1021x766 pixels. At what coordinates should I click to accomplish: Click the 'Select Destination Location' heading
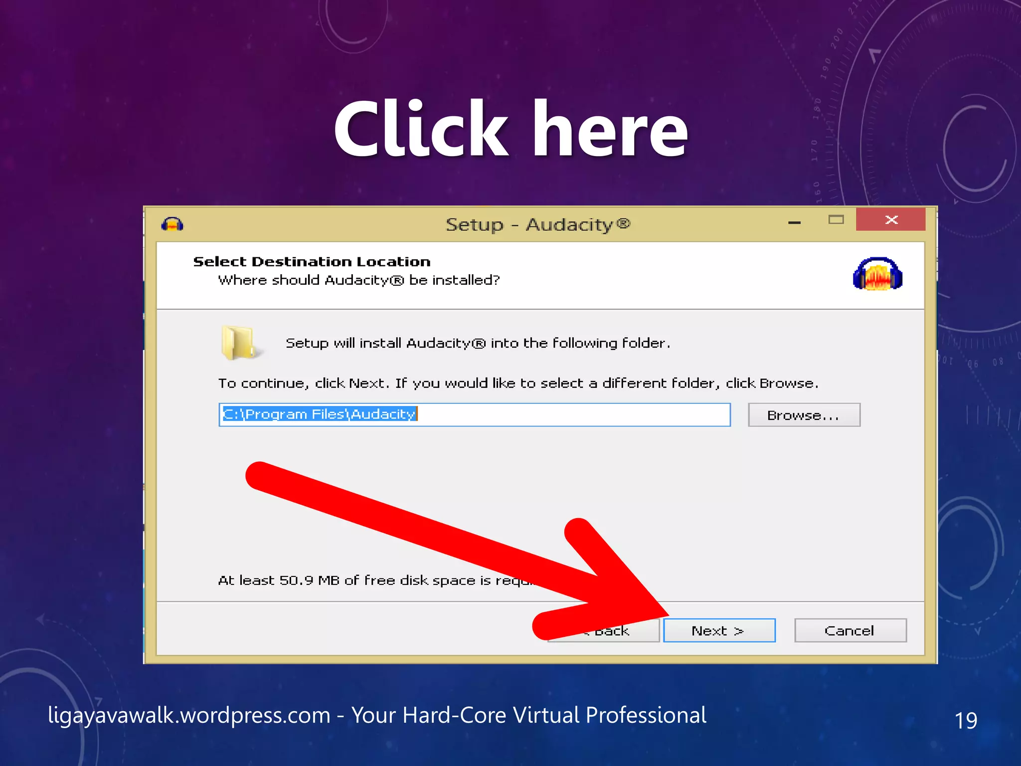click(x=312, y=261)
